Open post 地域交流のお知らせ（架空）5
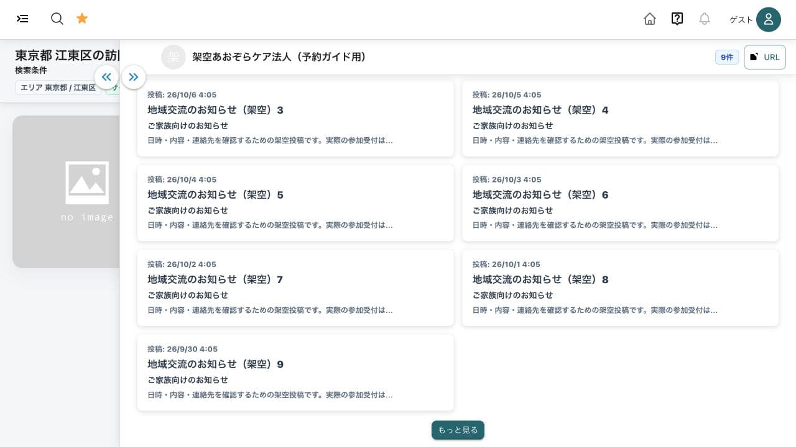 295,203
